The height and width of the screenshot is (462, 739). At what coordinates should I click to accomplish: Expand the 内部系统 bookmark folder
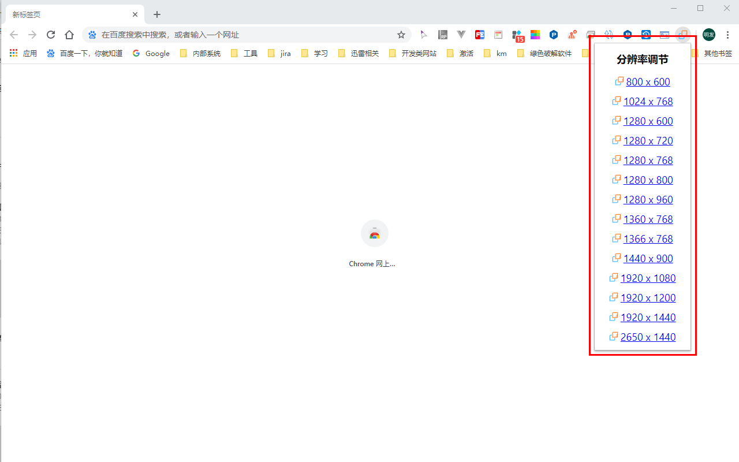click(200, 54)
